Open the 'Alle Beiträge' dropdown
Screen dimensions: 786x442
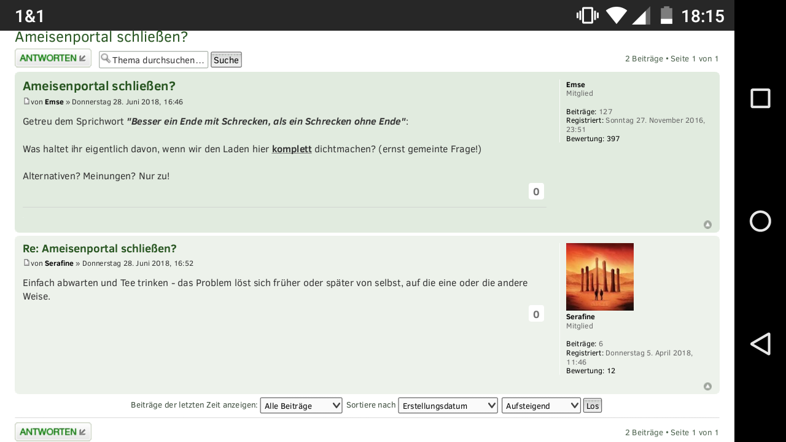pos(301,406)
